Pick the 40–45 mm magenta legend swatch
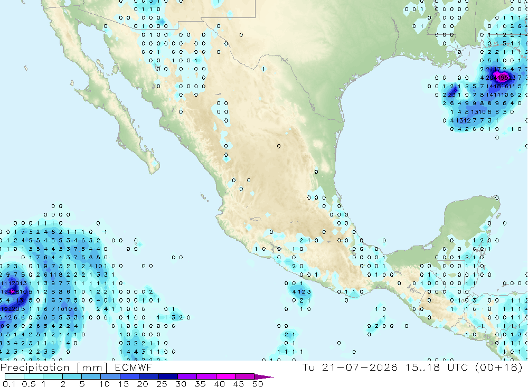Viewport: 528px width, 387px height. [225, 376]
